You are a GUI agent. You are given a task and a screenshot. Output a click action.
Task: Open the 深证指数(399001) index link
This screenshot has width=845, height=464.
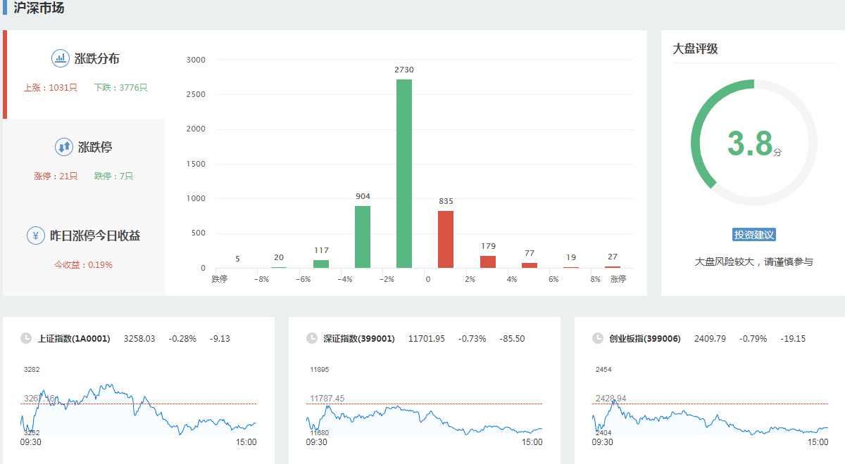(359, 339)
